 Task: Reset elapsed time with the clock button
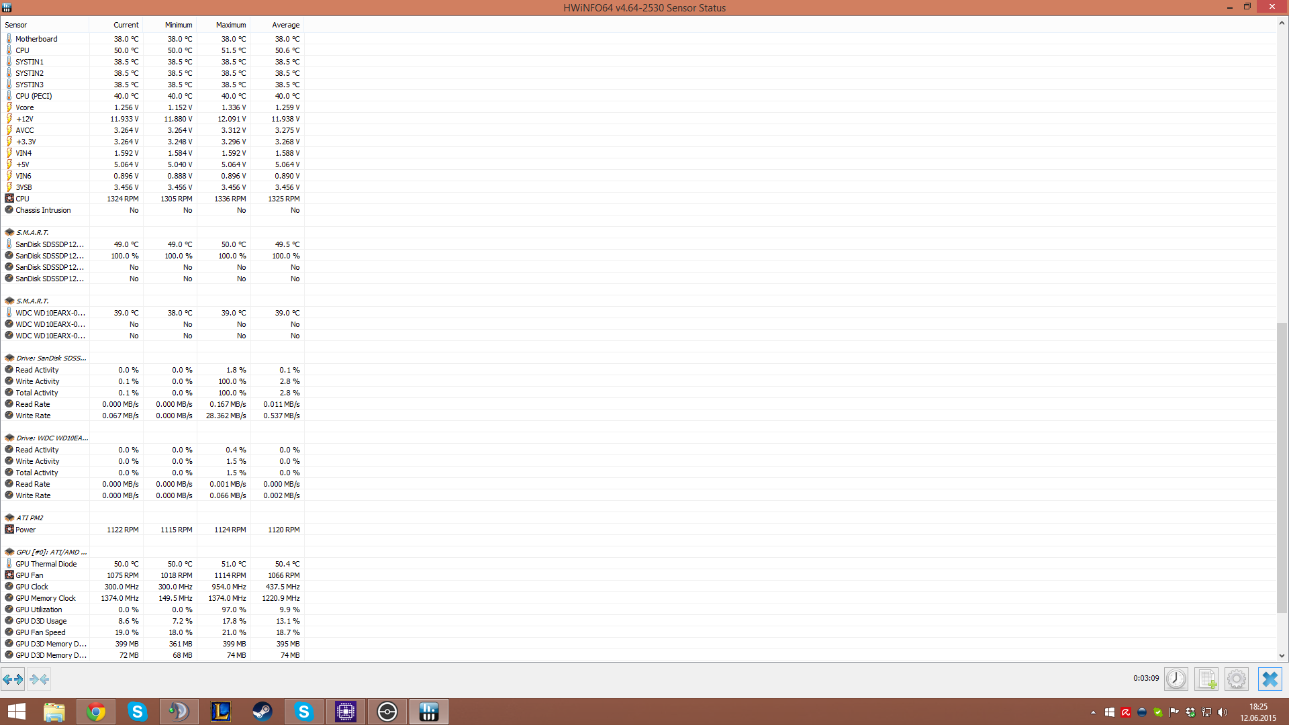[1176, 679]
